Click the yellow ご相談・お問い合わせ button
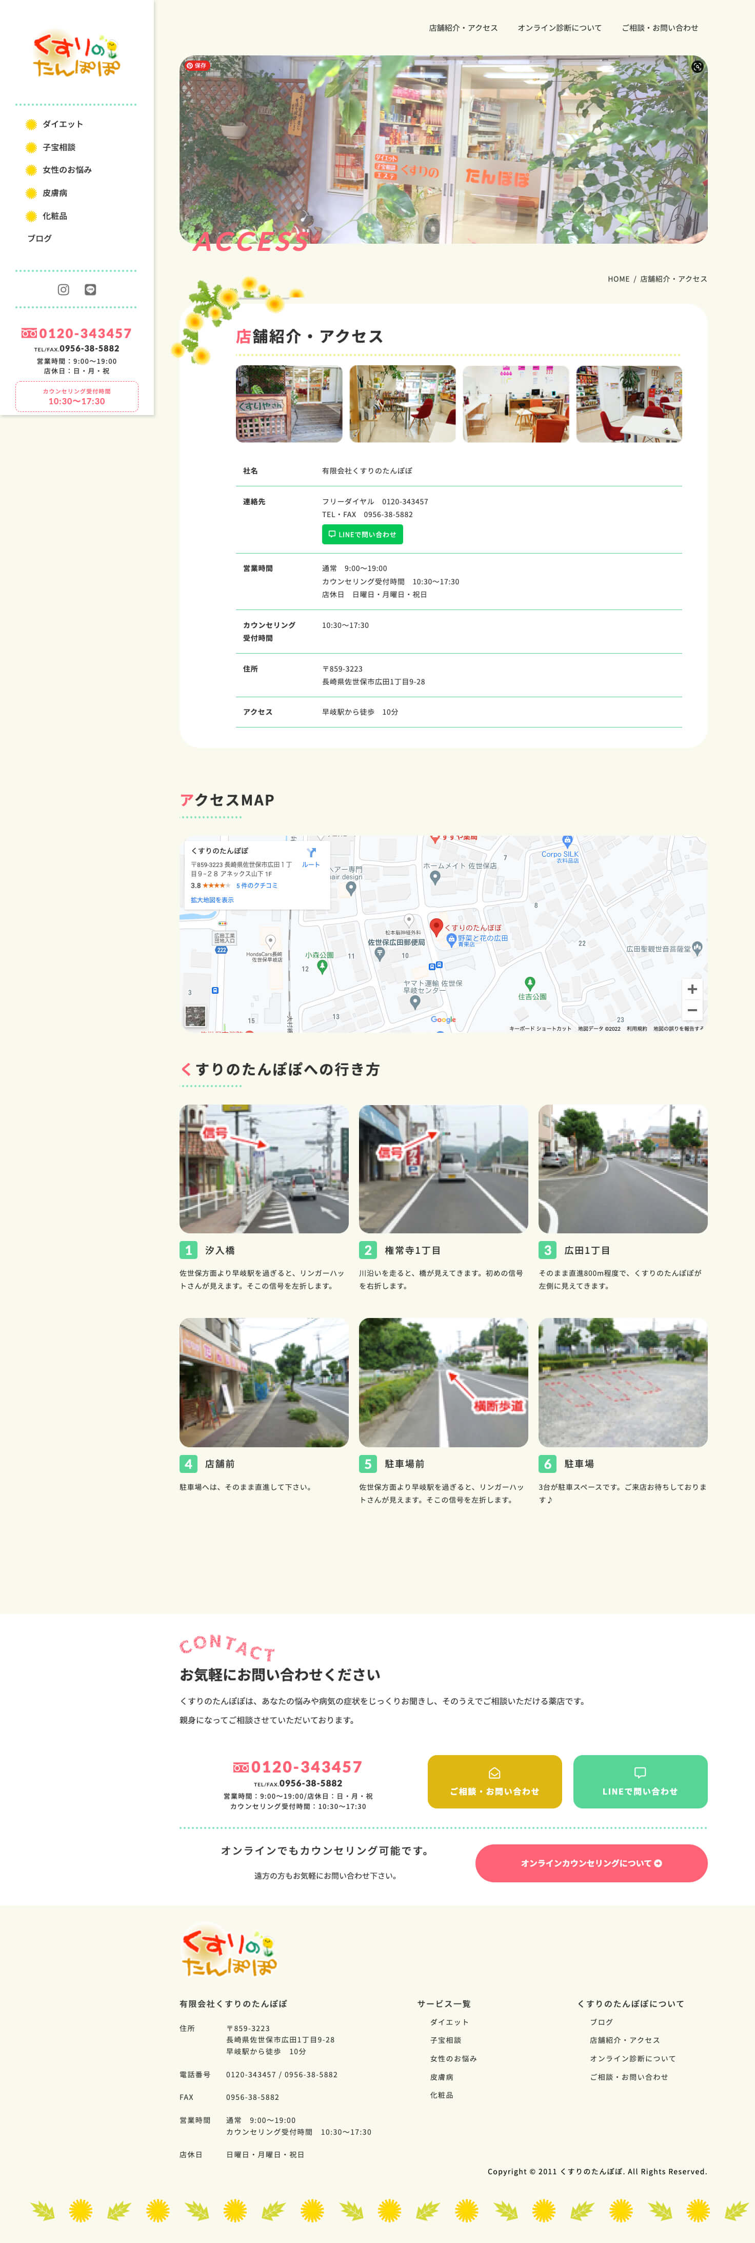Viewport: 755px width, 2243px height. click(494, 1781)
